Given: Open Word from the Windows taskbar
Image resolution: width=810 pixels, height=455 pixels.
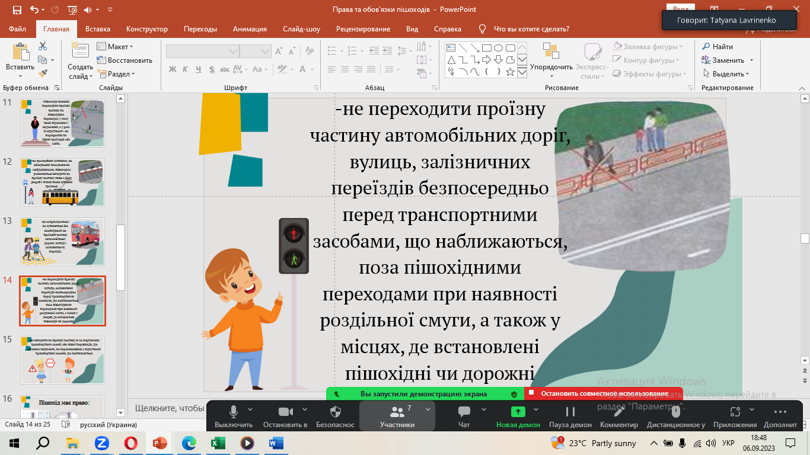Looking at the screenshot, I should point(276,443).
